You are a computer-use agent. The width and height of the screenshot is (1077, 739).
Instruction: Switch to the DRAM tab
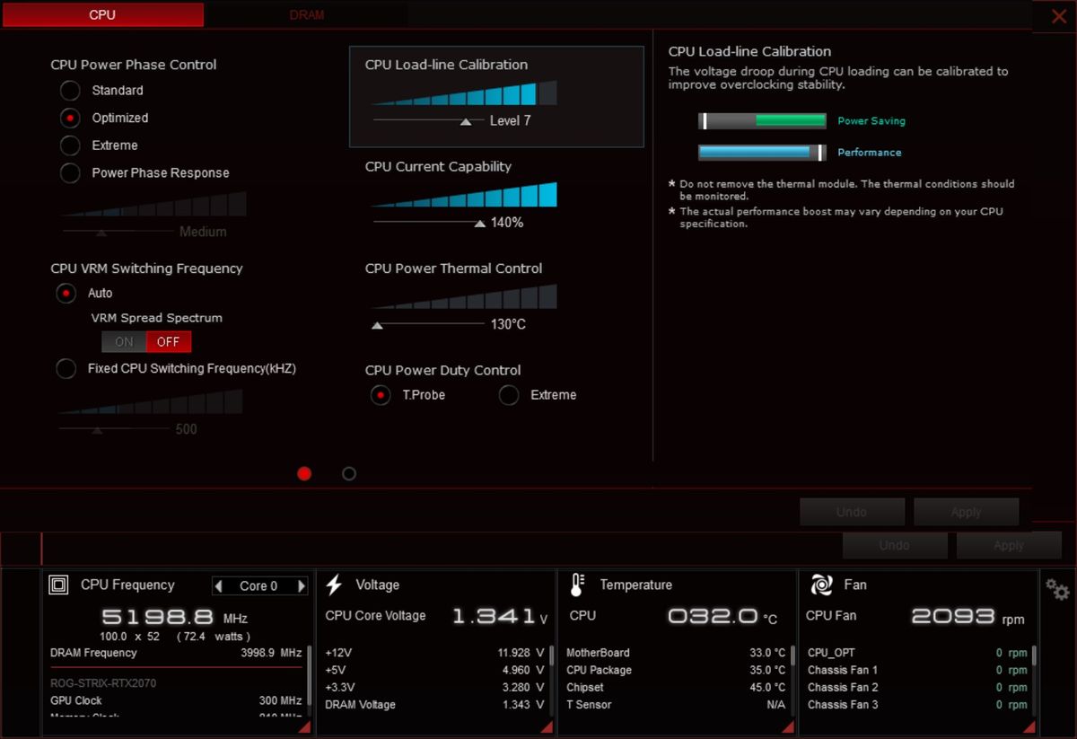click(307, 15)
